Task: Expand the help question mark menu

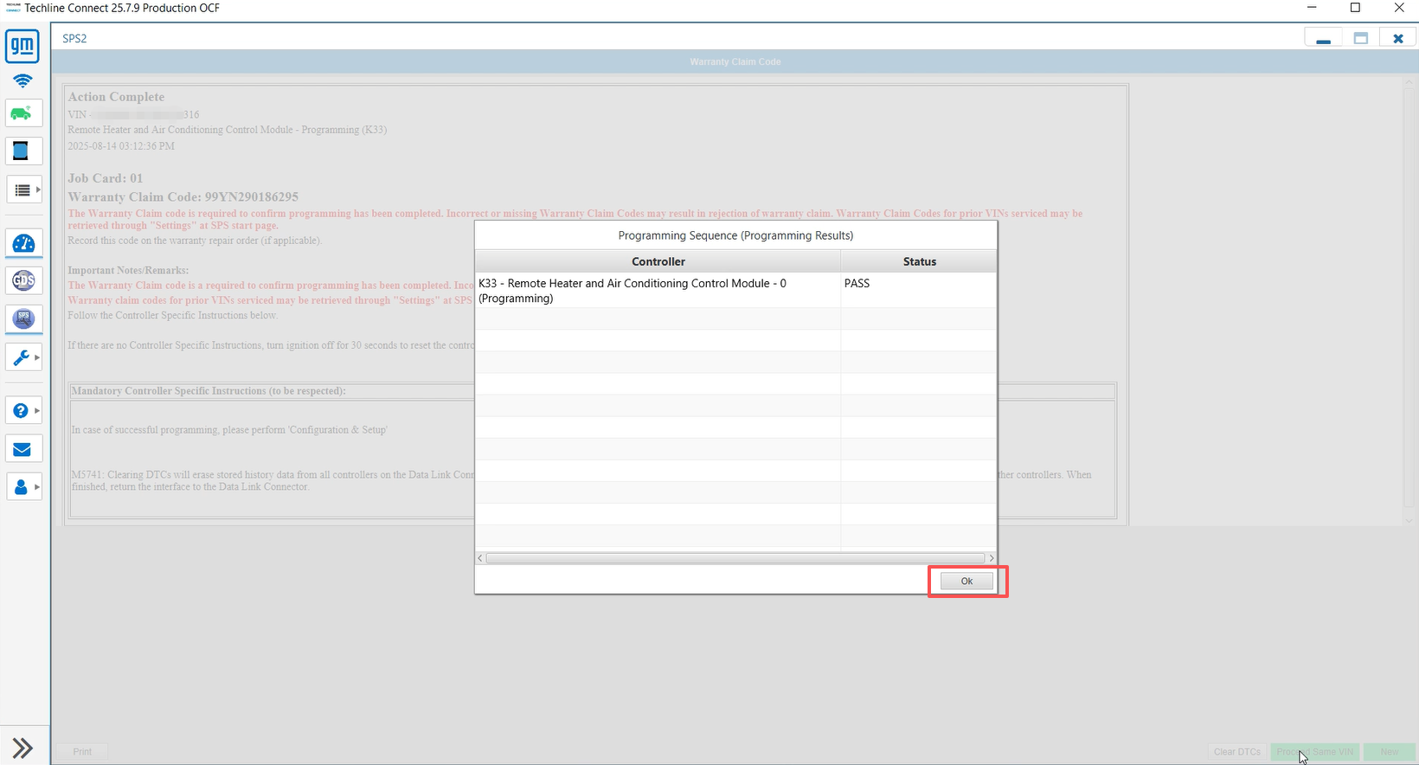Action: 37,411
